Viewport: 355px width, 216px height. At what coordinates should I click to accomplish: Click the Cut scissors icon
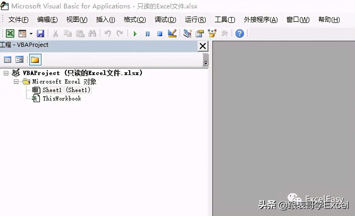click(x=56, y=34)
